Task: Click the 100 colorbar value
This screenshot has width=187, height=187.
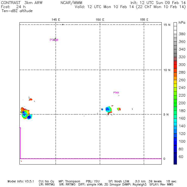Action: (182, 141)
